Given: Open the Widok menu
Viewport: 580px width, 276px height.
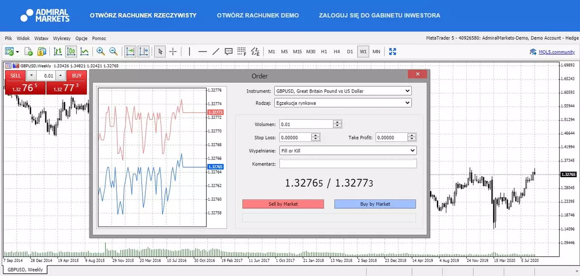Looking at the screenshot, I should 23,39.
